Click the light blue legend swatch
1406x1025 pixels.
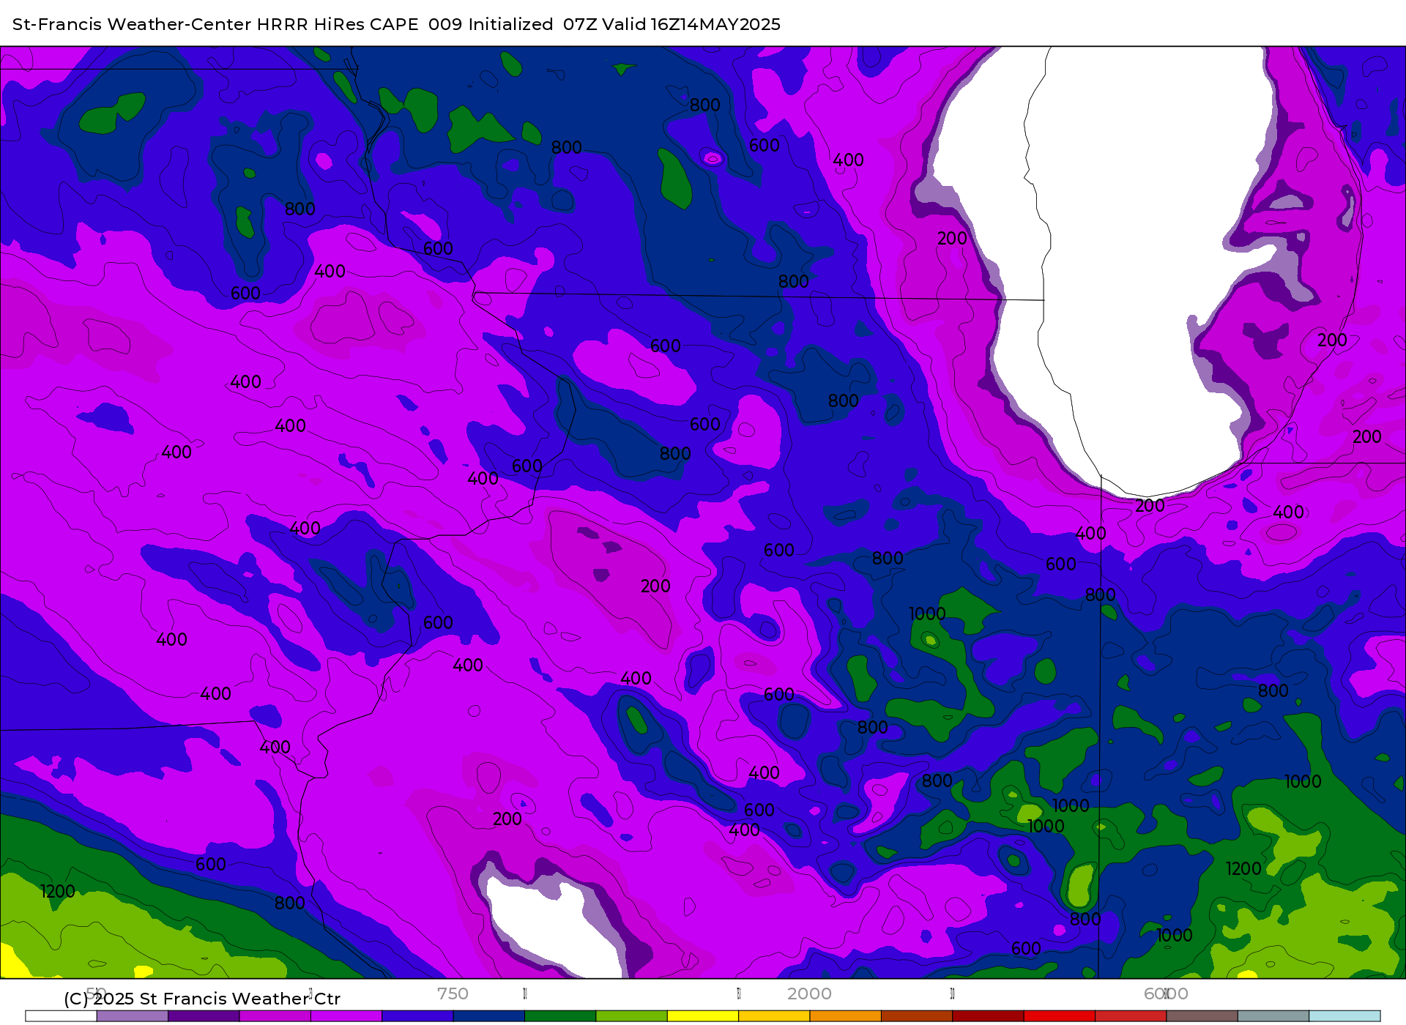coord(1344,1016)
